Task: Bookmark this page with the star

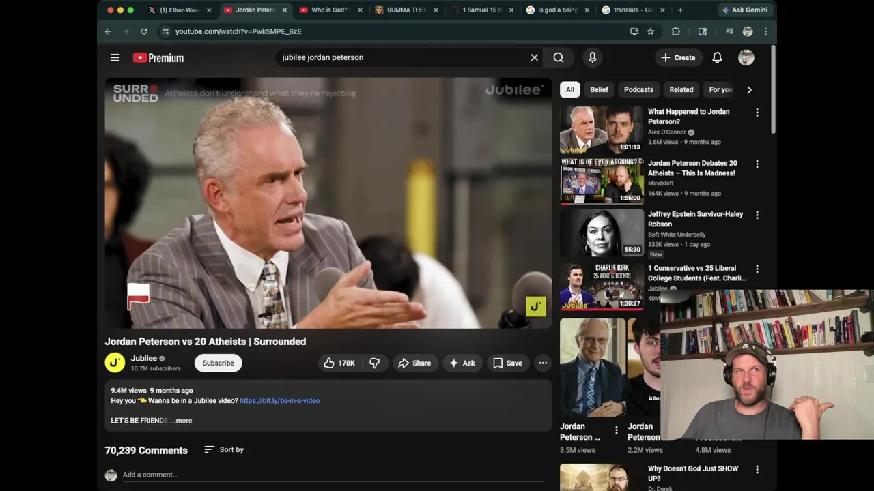Action: [651, 31]
